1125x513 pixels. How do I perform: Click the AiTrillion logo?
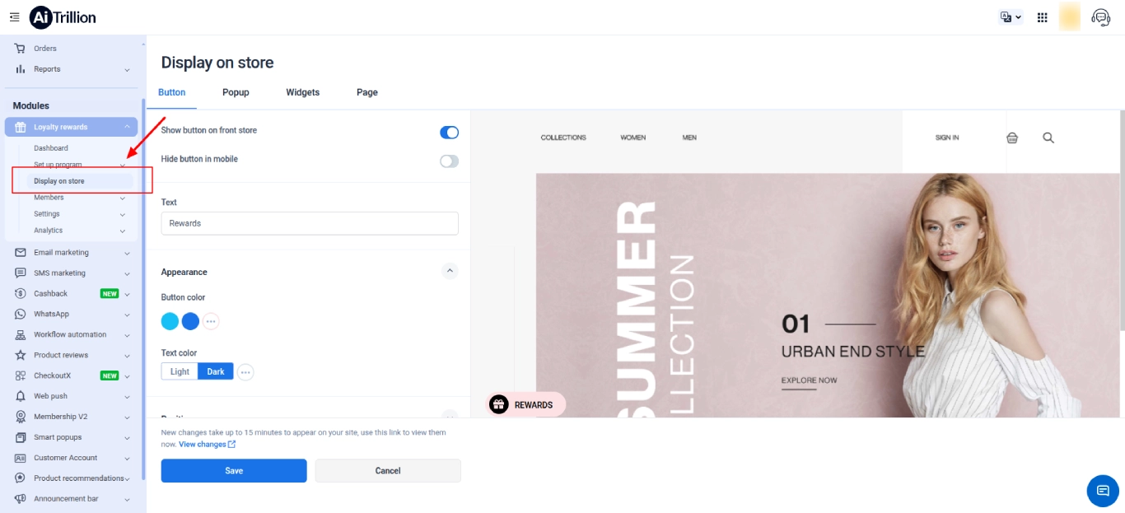63,17
